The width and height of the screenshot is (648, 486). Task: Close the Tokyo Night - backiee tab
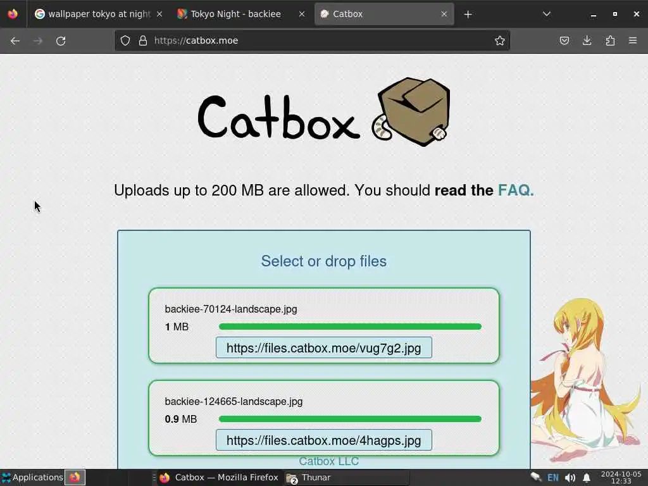(302, 14)
